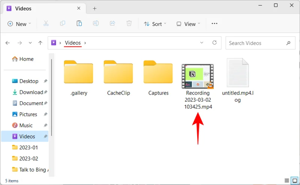Select the CacheClip folder
This screenshot has height=185, width=300.
click(x=118, y=78)
